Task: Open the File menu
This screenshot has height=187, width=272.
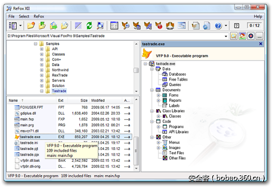Action: 11,16
